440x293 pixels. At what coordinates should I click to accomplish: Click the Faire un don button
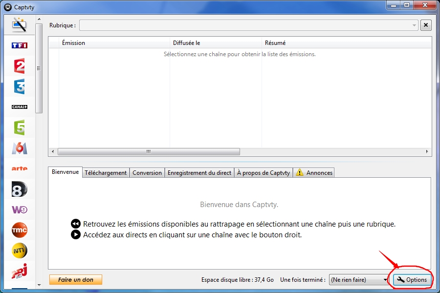point(76,279)
